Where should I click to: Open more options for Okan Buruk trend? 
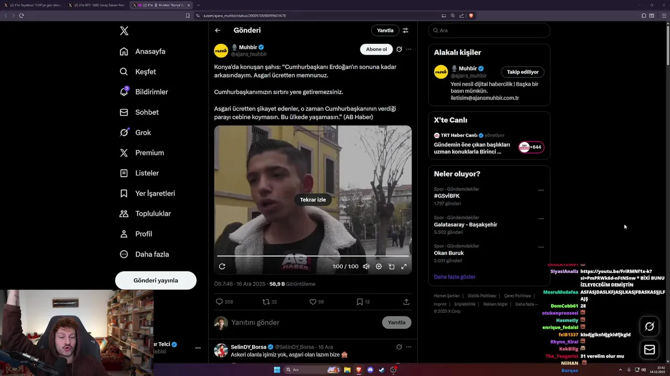pos(541,247)
